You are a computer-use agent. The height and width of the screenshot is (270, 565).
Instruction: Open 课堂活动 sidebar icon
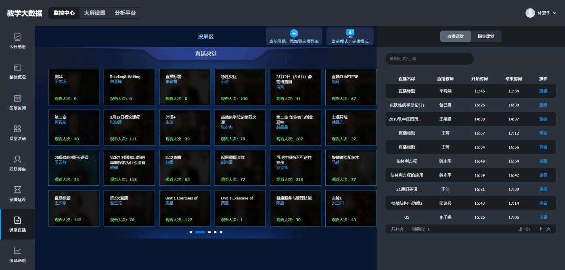(x=17, y=129)
